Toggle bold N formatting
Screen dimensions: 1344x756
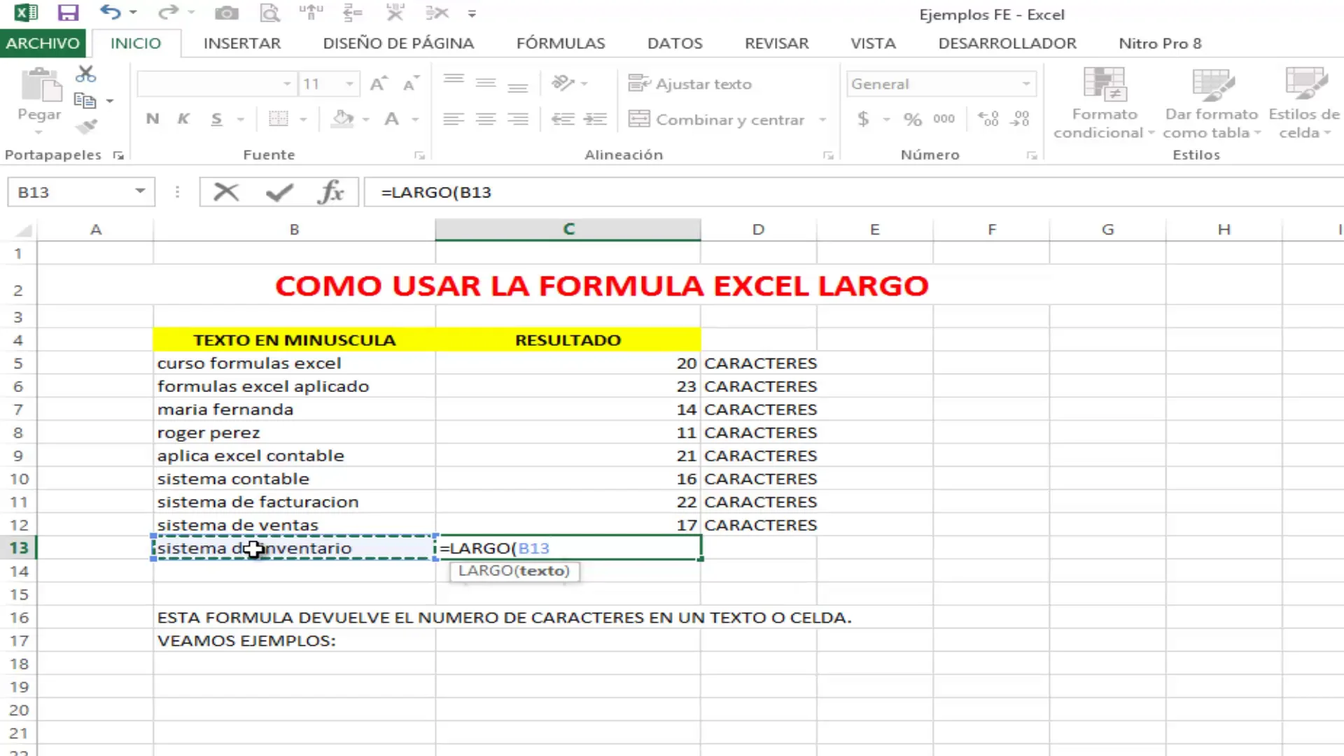pos(153,119)
